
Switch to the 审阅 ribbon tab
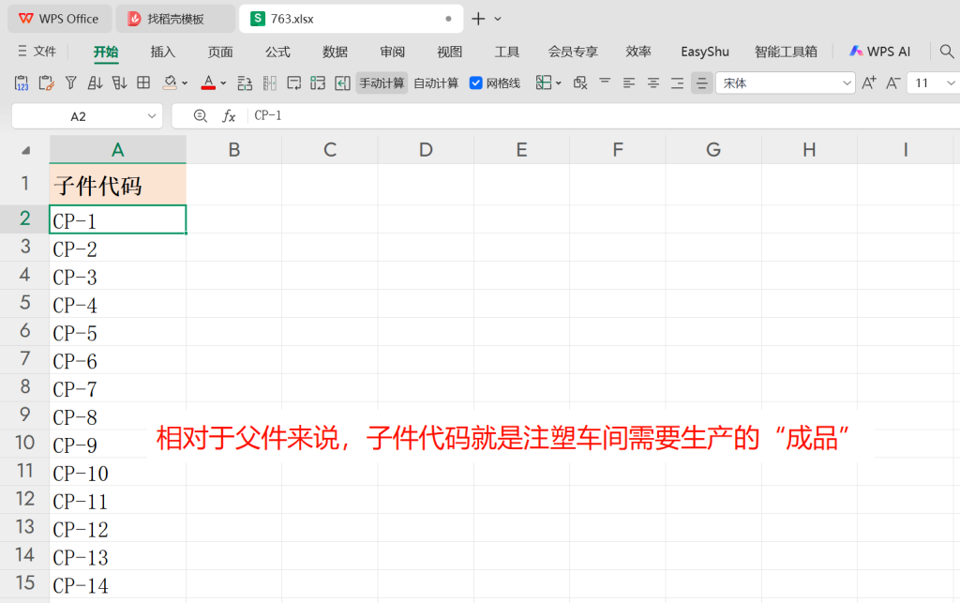click(x=392, y=52)
